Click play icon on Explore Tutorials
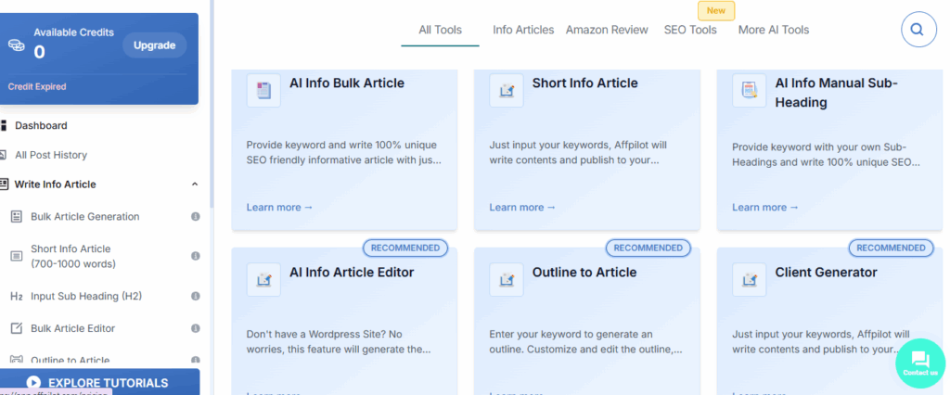This screenshot has height=395, width=950. point(33,383)
